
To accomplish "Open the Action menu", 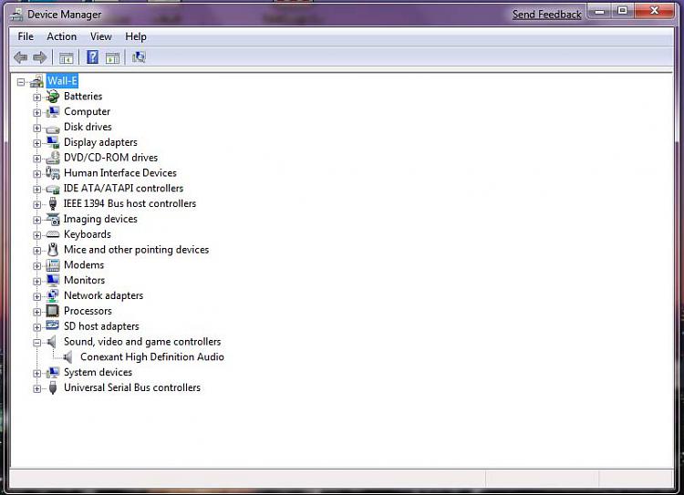I will coord(61,36).
